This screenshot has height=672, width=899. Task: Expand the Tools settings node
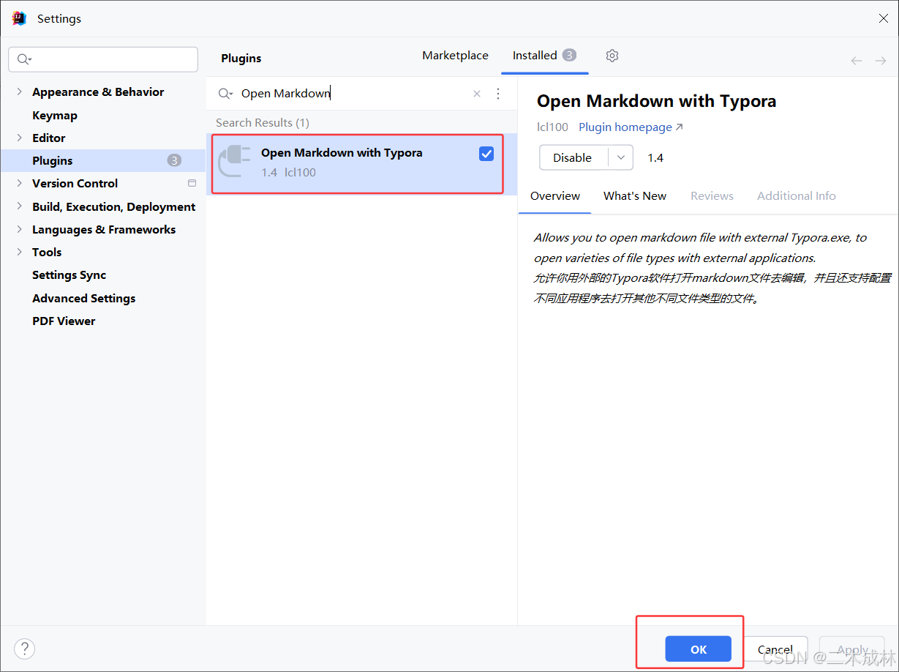tap(19, 252)
